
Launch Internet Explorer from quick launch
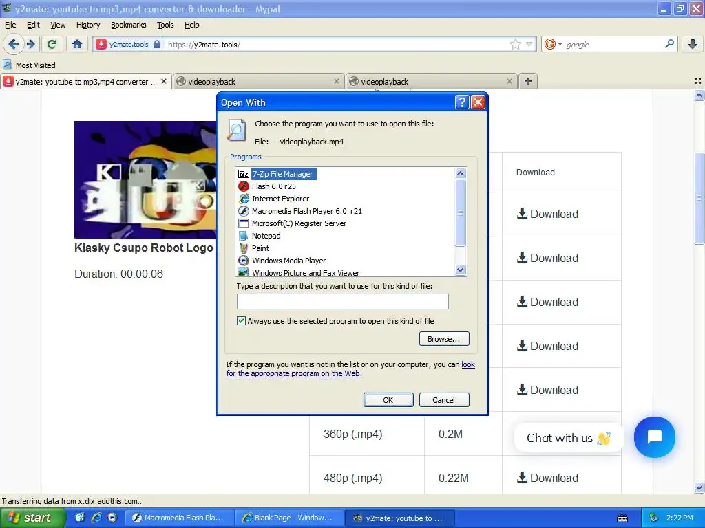[96, 518]
